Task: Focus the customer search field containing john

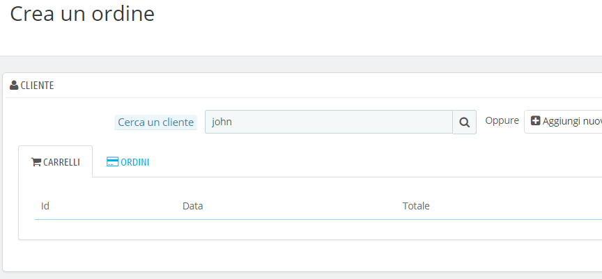Action: pos(328,122)
